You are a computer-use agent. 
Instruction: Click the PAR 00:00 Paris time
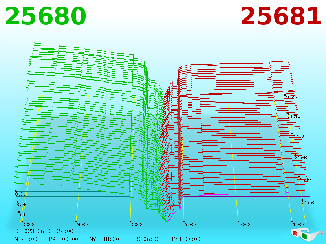coord(64,239)
